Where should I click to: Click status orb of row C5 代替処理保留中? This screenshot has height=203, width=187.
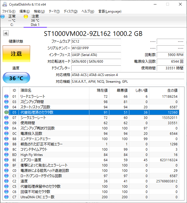6,186
